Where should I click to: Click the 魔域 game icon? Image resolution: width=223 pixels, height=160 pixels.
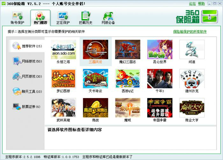[127, 108]
